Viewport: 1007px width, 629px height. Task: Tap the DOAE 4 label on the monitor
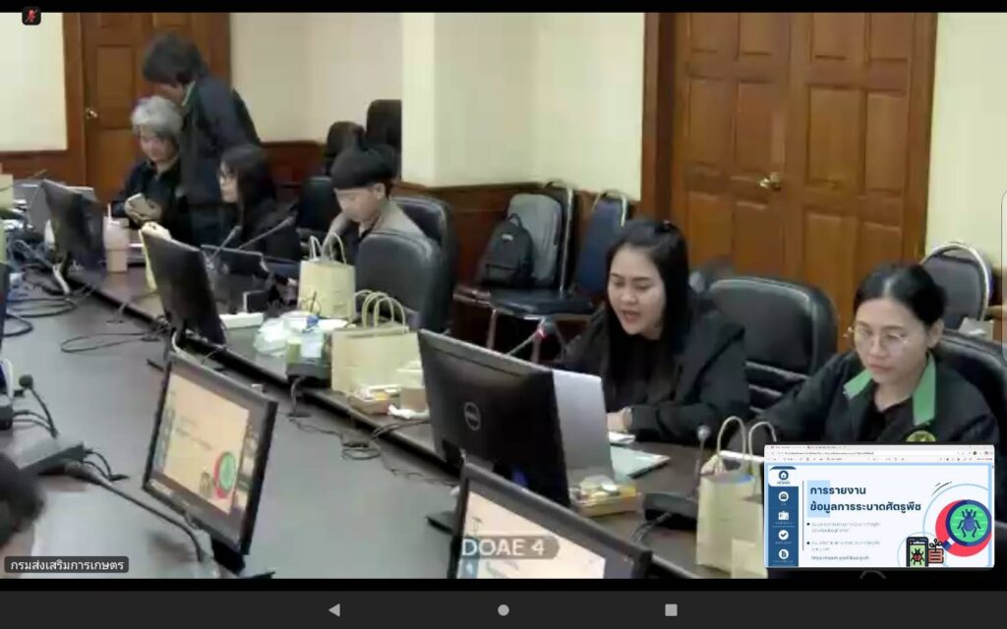click(x=508, y=546)
